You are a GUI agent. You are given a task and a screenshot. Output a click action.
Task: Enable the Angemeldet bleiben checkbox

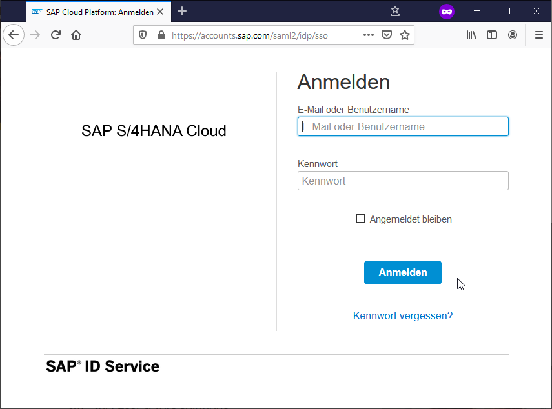(360, 219)
